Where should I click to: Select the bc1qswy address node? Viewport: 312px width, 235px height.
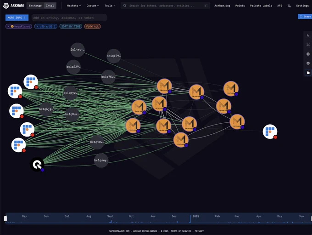pos(101,160)
